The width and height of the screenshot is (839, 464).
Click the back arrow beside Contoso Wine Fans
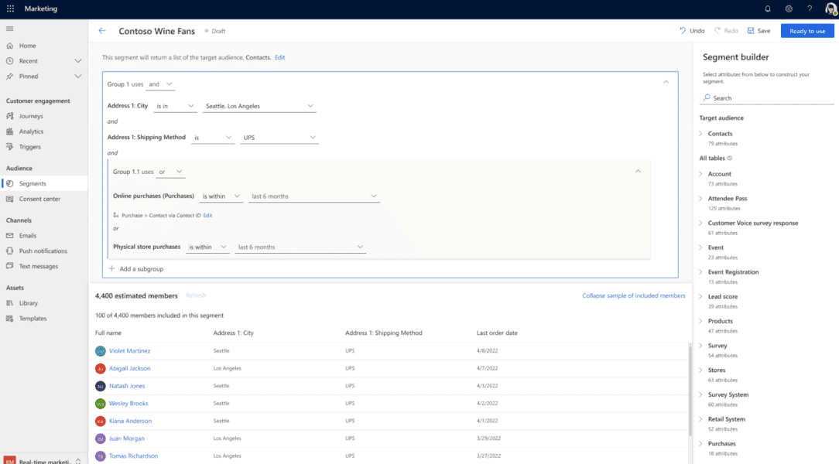(x=102, y=31)
